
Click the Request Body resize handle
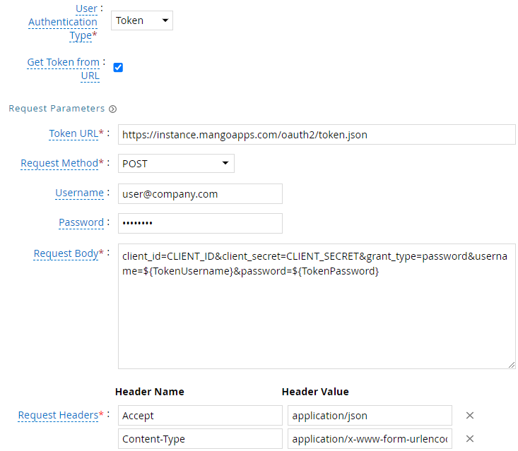[x=512, y=365]
